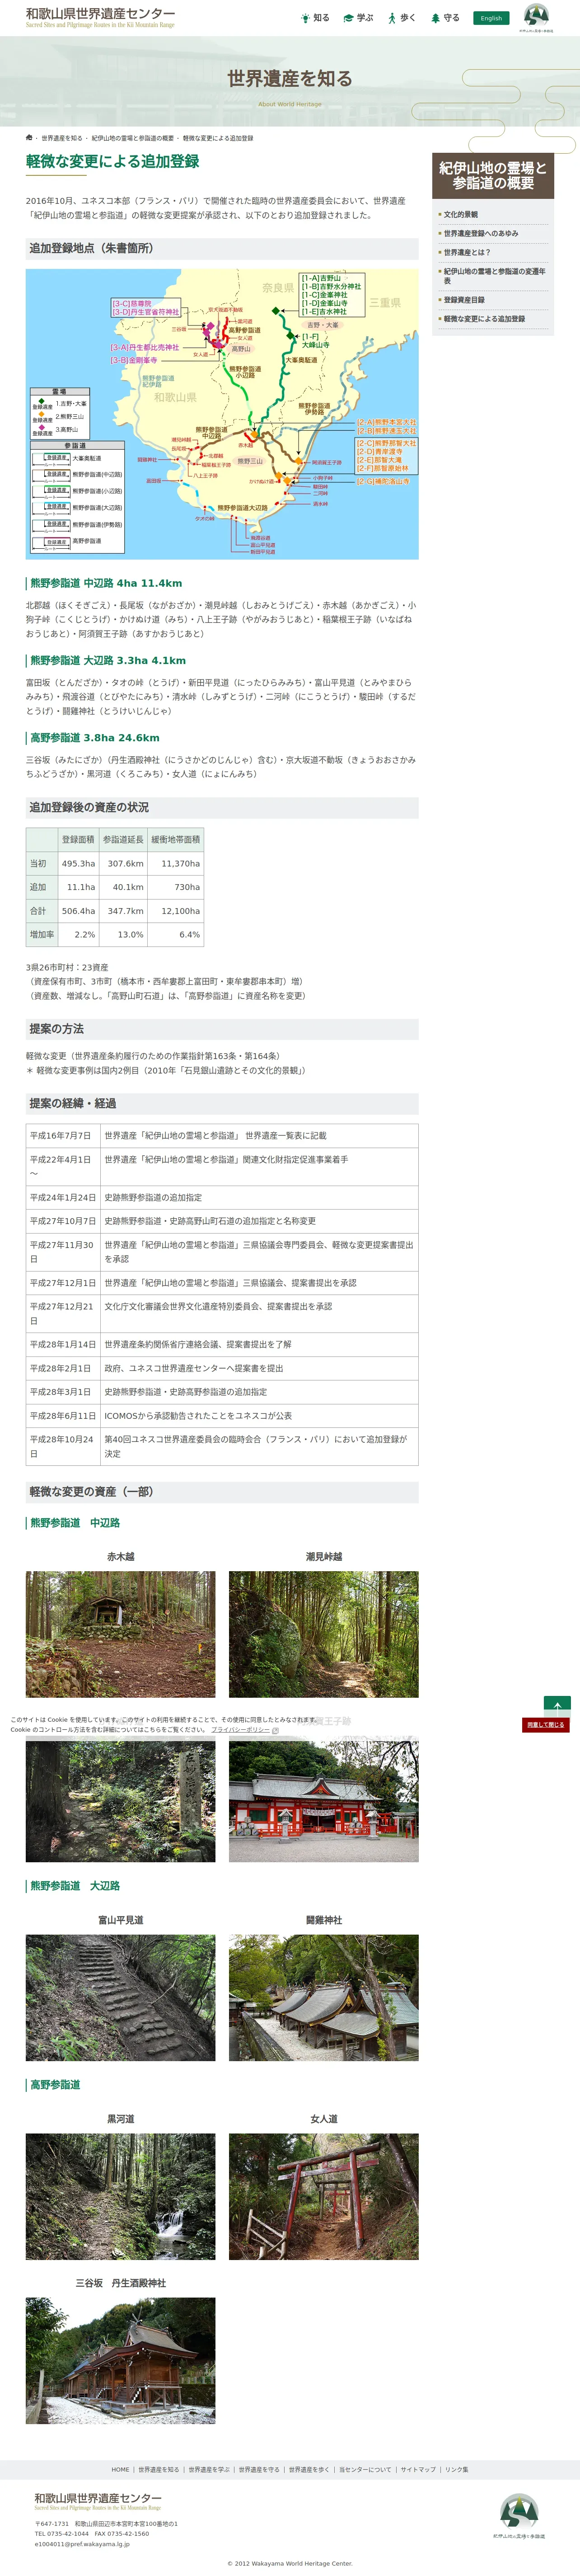Open サイトマップ in footer navigation
The height and width of the screenshot is (2576, 580).
click(x=418, y=2469)
